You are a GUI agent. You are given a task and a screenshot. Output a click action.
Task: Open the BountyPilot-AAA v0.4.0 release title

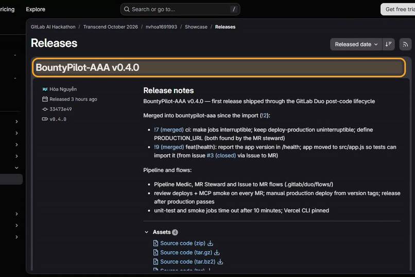click(88, 68)
